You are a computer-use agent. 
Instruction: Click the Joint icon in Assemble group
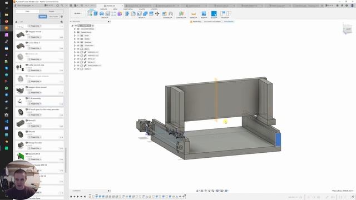click(171, 14)
